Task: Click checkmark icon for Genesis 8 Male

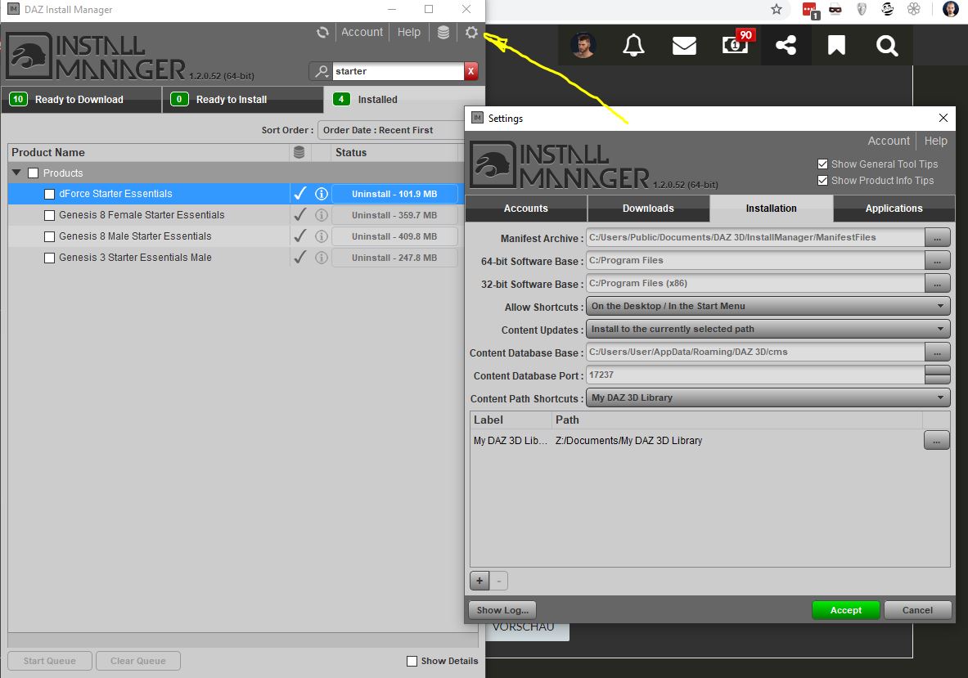Action: click(300, 236)
